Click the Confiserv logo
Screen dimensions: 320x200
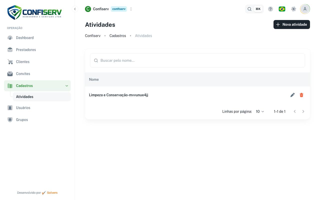click(x=34, y=12)
